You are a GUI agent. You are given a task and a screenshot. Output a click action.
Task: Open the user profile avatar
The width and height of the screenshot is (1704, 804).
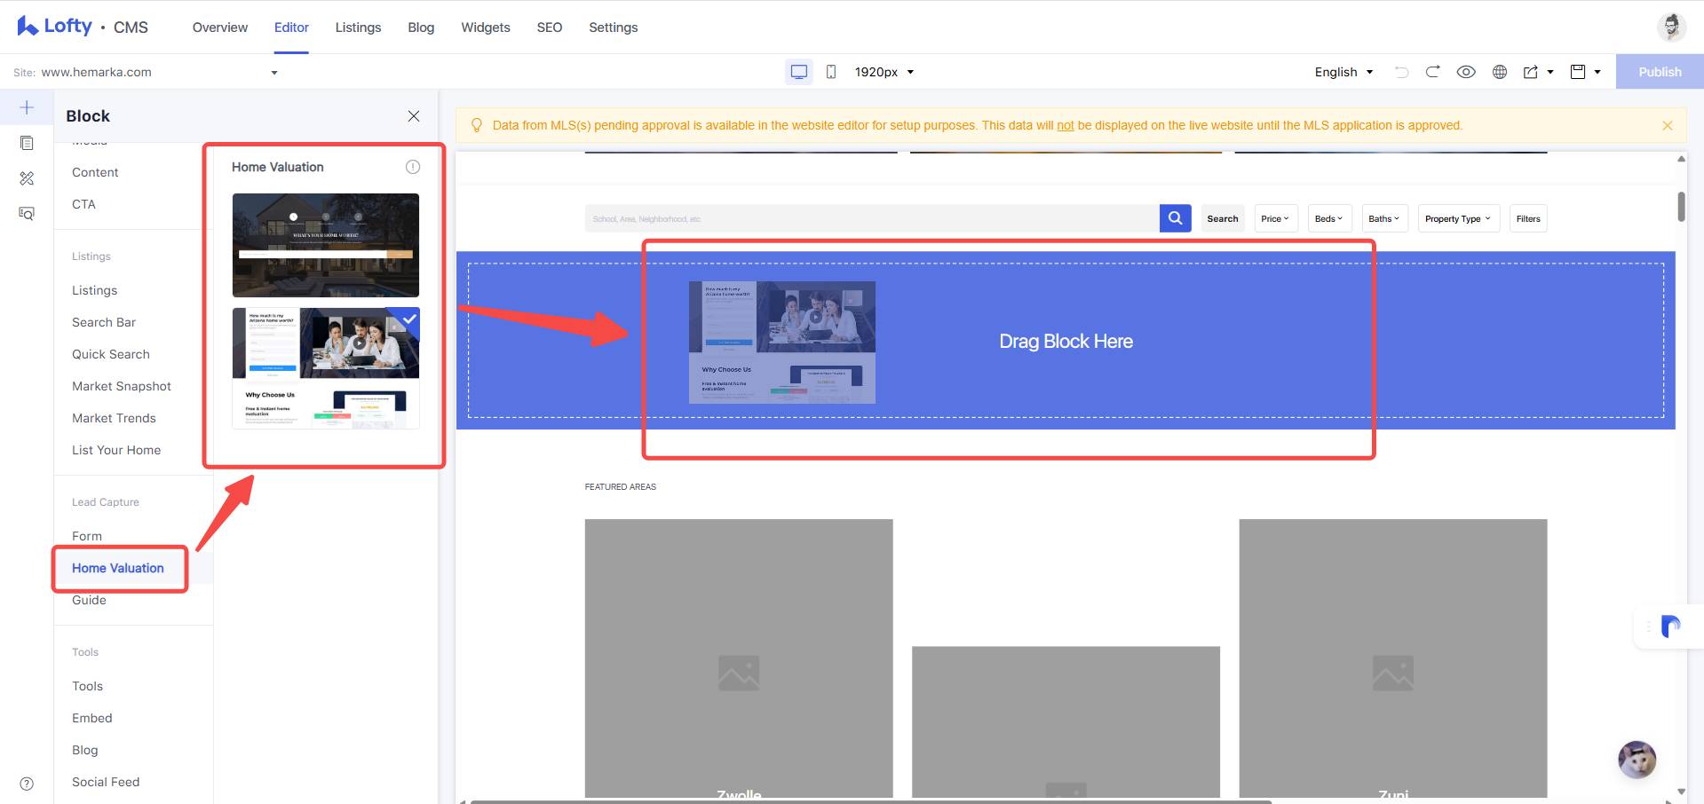1671,27
